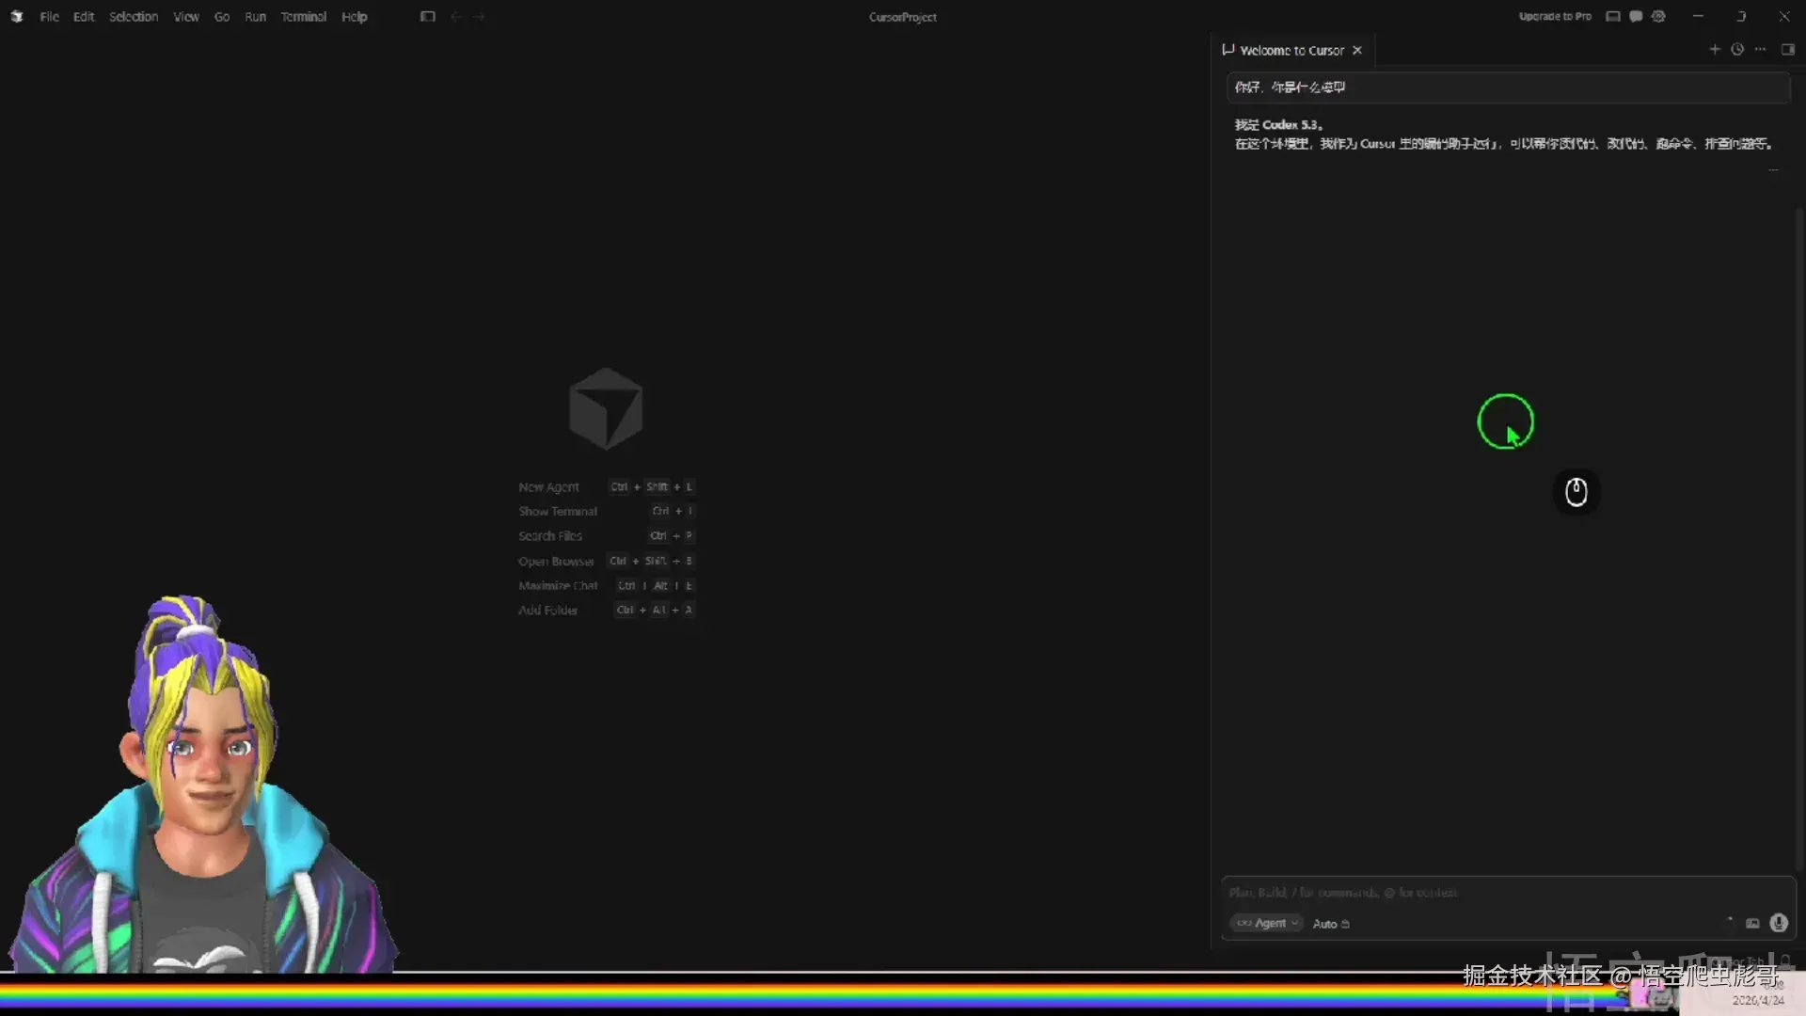
Task: Open the Agent mode dropdown
Action: (x=1266, y=923)
